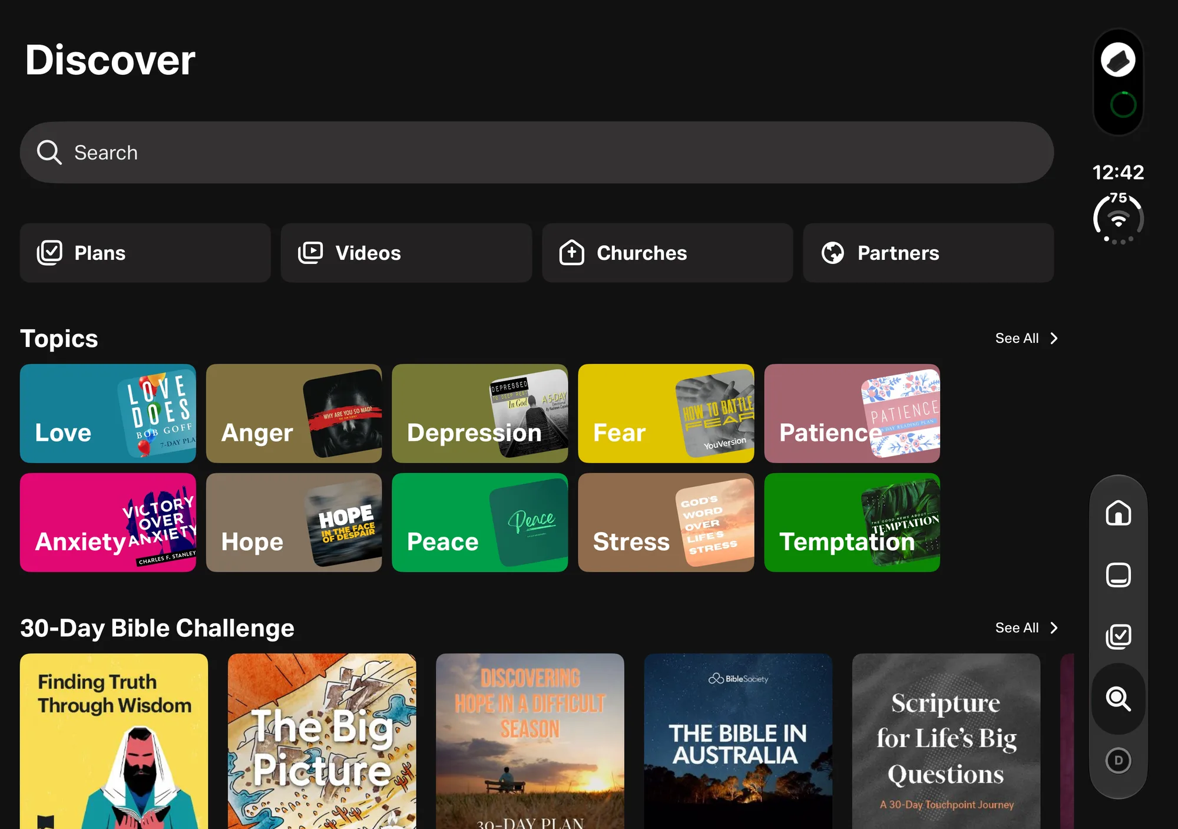The width and height of the screenshot is (1178, 829).
Task: Open the Videos category button
Action: (x=406, y=253)
